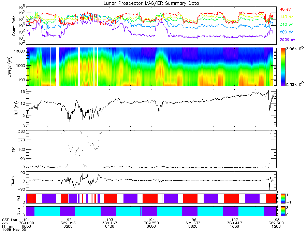
Task: Click GSE longitude tick '192'
Action: [68, 220]
